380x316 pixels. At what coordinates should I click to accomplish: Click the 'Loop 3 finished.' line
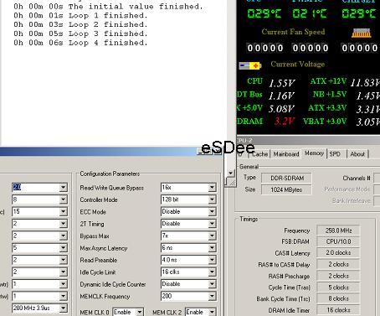[x=108, y=34]
